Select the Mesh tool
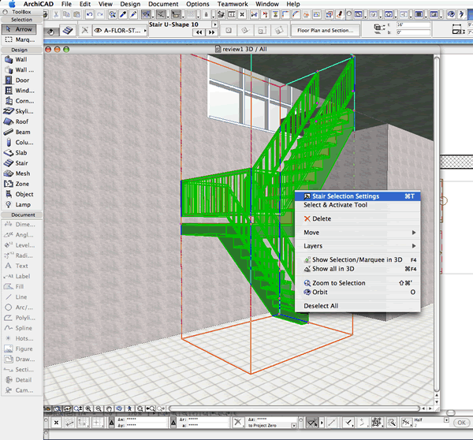 tap(21, 173)
